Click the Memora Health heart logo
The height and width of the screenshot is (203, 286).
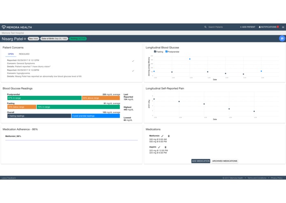coord(4,27)
